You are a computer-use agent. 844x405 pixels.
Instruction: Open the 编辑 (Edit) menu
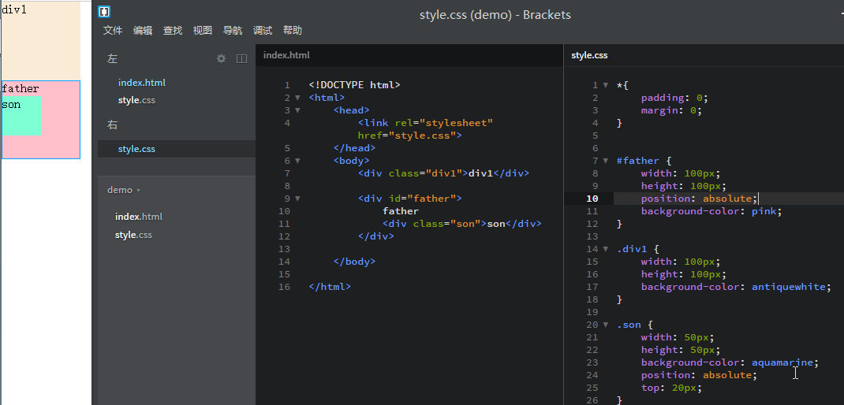(x=143, y=31)
